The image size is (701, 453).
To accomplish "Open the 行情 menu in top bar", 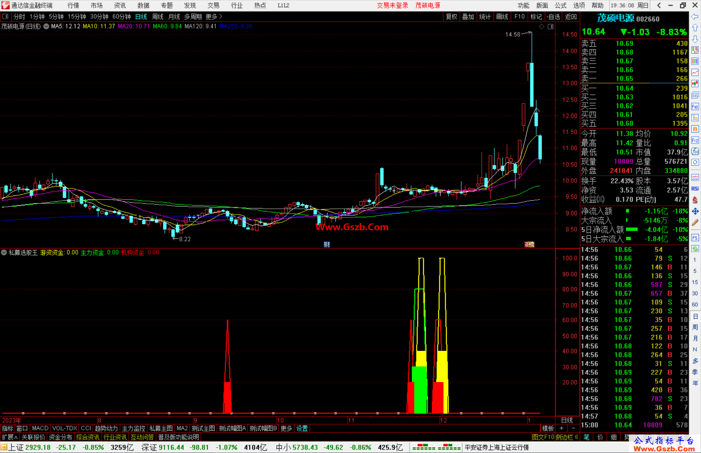I will click(x=73, y=6).
